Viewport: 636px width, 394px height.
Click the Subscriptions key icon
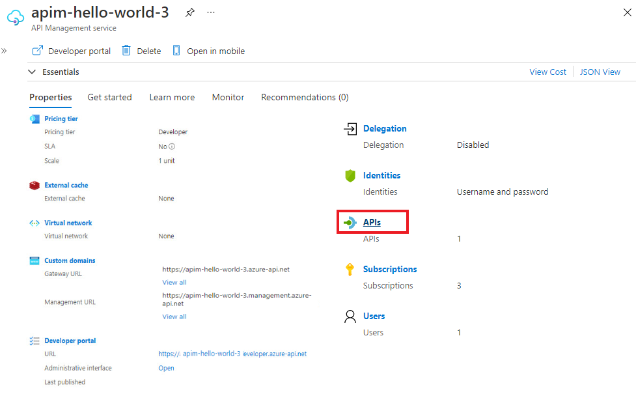click(x=350, y=270)
